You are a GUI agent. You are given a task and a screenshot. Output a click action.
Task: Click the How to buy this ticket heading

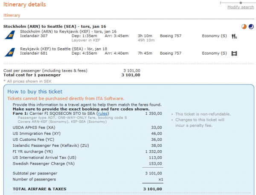click(35, 91)
